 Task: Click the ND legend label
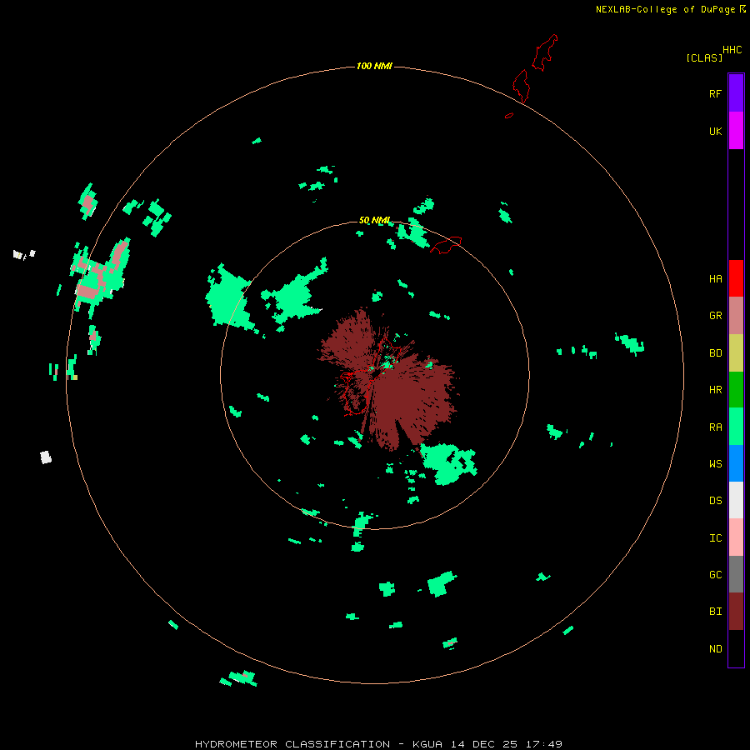(x=715, y=649)
